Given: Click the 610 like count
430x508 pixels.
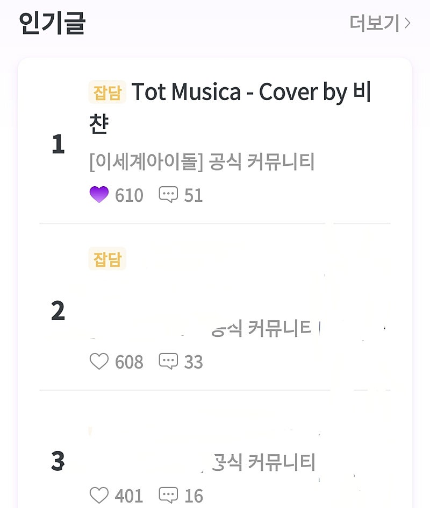Looking at the screenshot, I should (x=129, y=195).
